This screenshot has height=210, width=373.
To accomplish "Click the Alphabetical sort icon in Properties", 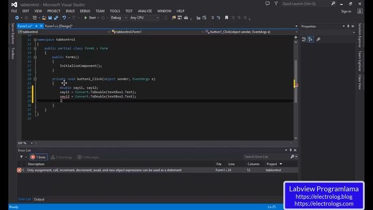I will click(x=311, y=40).
